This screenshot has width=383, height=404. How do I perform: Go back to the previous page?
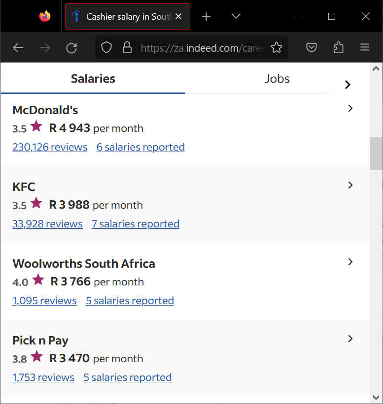click(x=18, y=48)
